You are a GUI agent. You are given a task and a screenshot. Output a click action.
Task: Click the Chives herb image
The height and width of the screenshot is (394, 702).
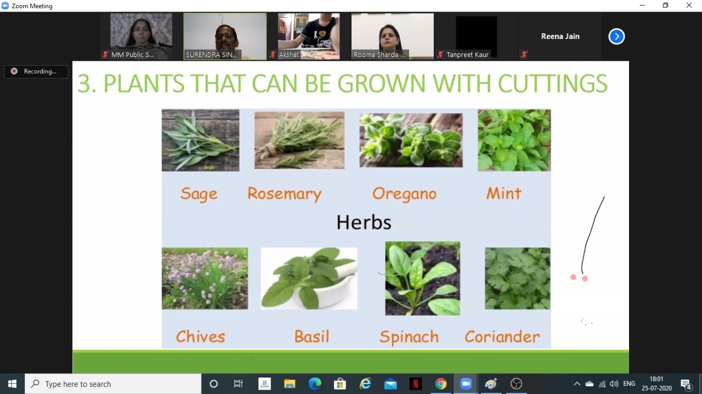pyautogui.click(x=205, y=278)
